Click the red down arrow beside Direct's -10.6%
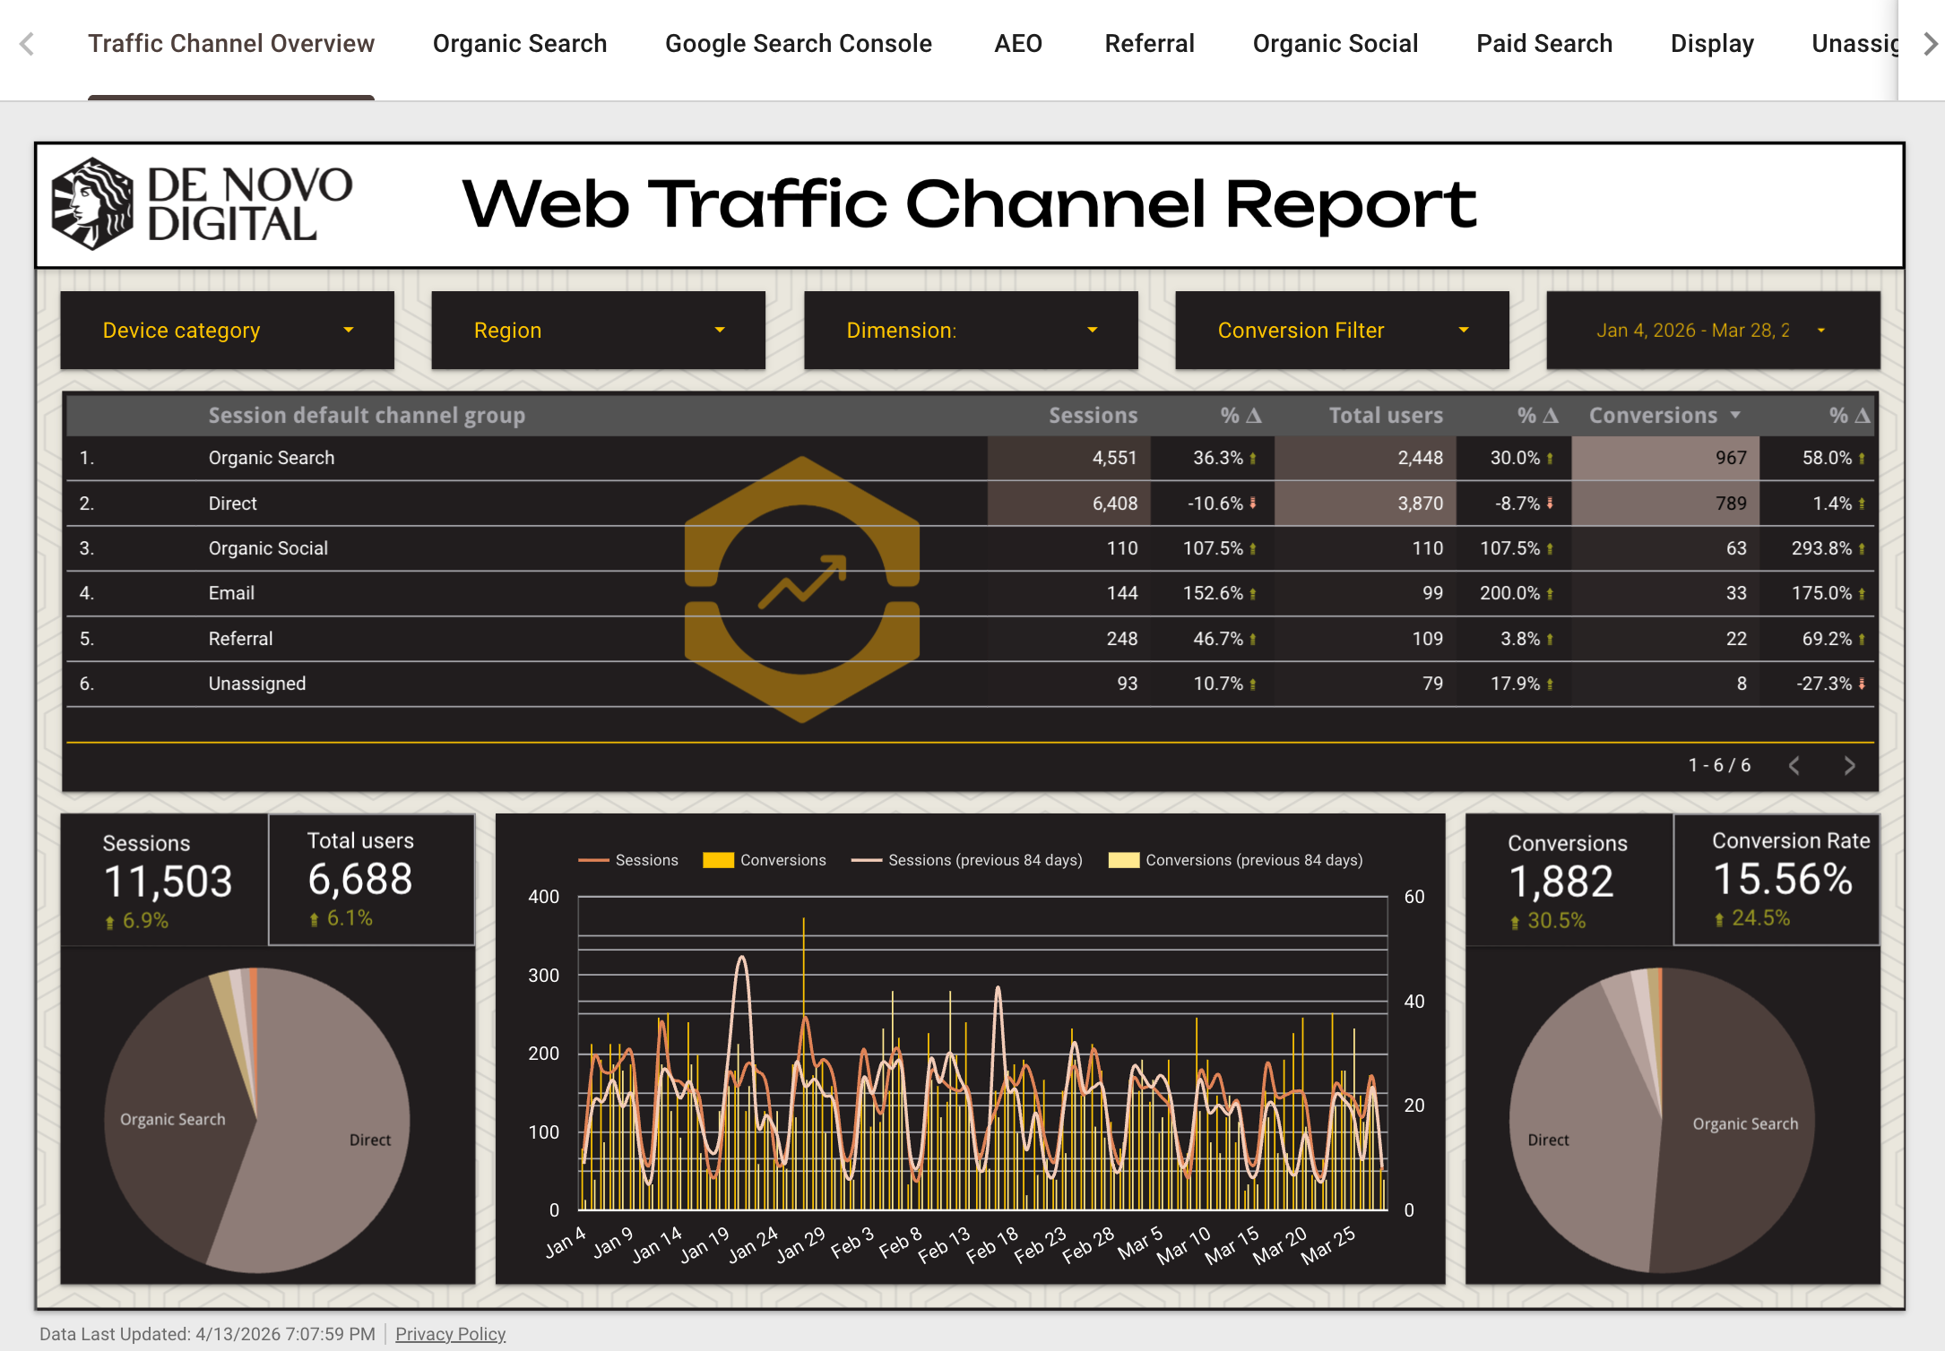Viewport: 1945px width, 1351px height. pos(1251,503)
